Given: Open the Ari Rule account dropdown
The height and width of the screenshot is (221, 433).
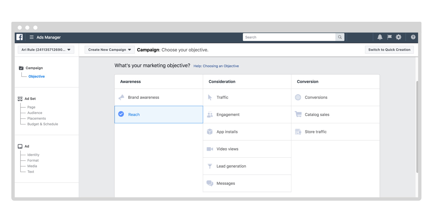Looking at the screenshot, I should pyautogui.click(x=46, y=50).
